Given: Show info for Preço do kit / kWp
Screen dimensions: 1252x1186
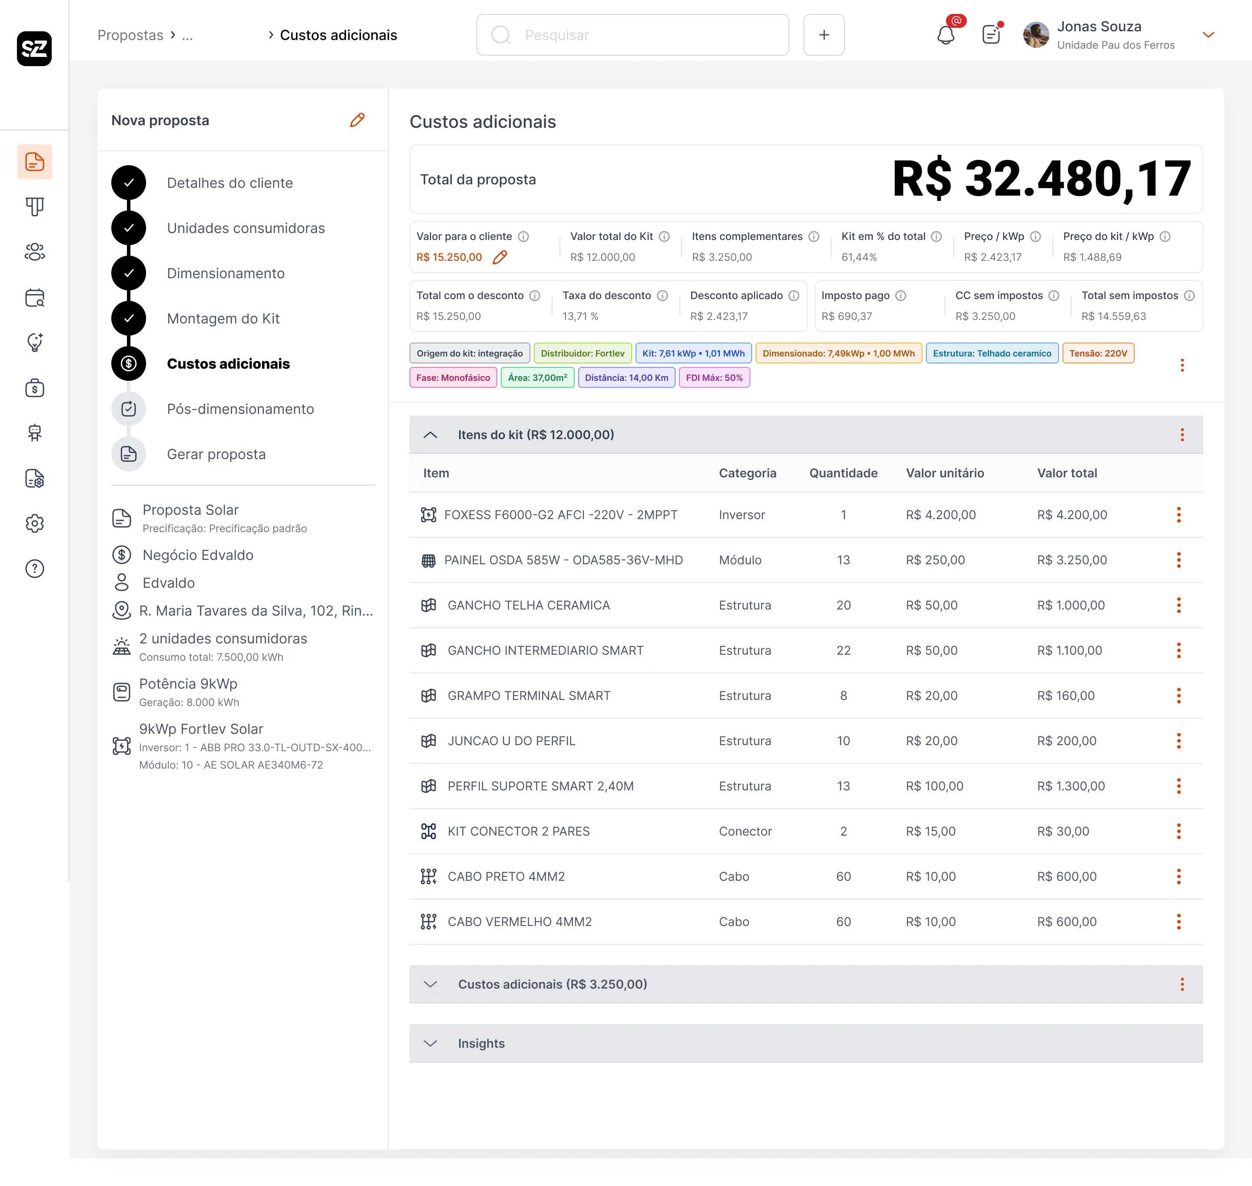Looking at the screenshot, I should (x=1165, y=237).
